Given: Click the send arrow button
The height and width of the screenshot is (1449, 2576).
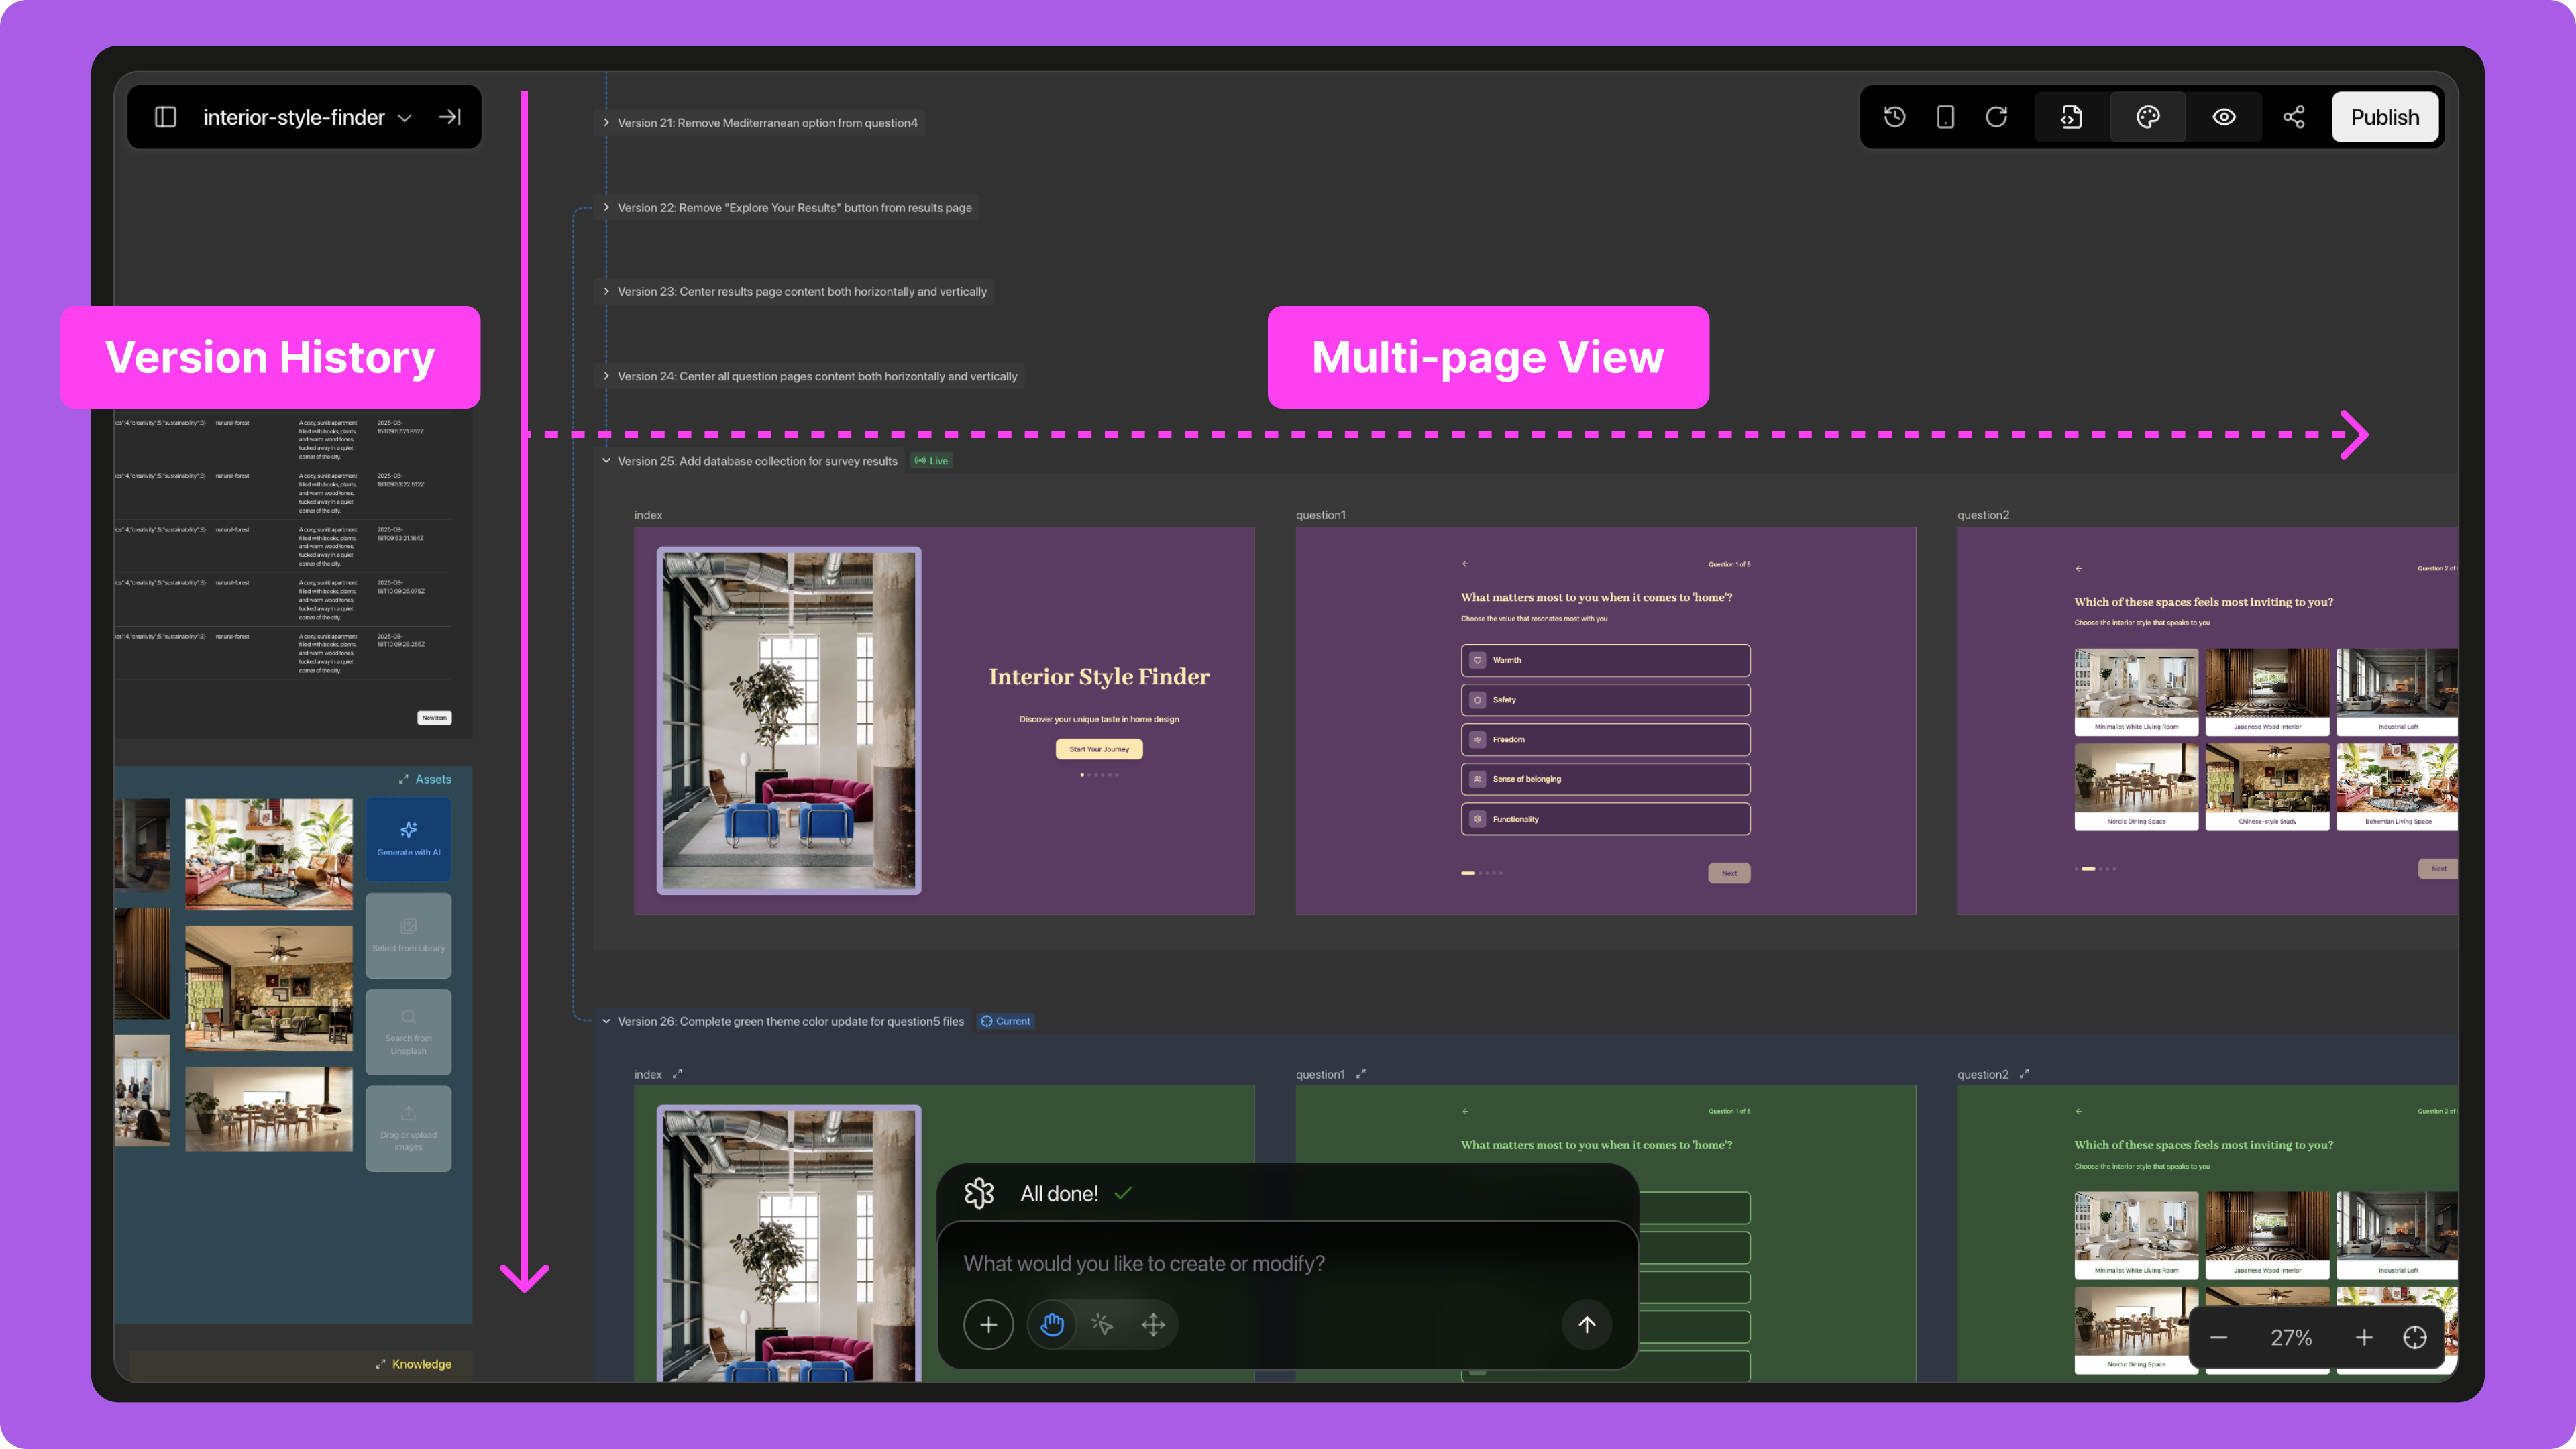Looking at the screenshot, I should [1586, 1324].
